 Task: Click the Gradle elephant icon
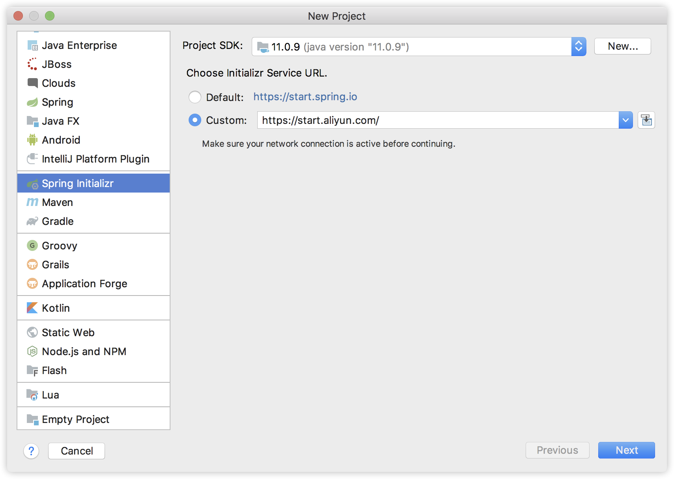[x=32, y=221]
